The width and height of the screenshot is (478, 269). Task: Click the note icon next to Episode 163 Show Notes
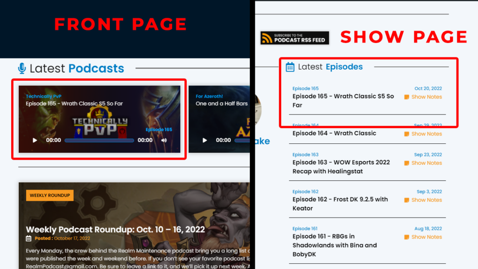(407, 163)
